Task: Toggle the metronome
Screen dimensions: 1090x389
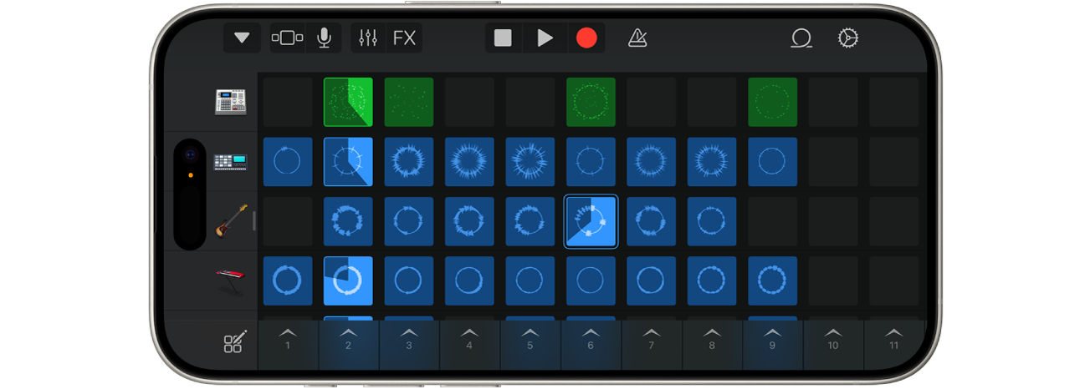Action: coord(637,38)
